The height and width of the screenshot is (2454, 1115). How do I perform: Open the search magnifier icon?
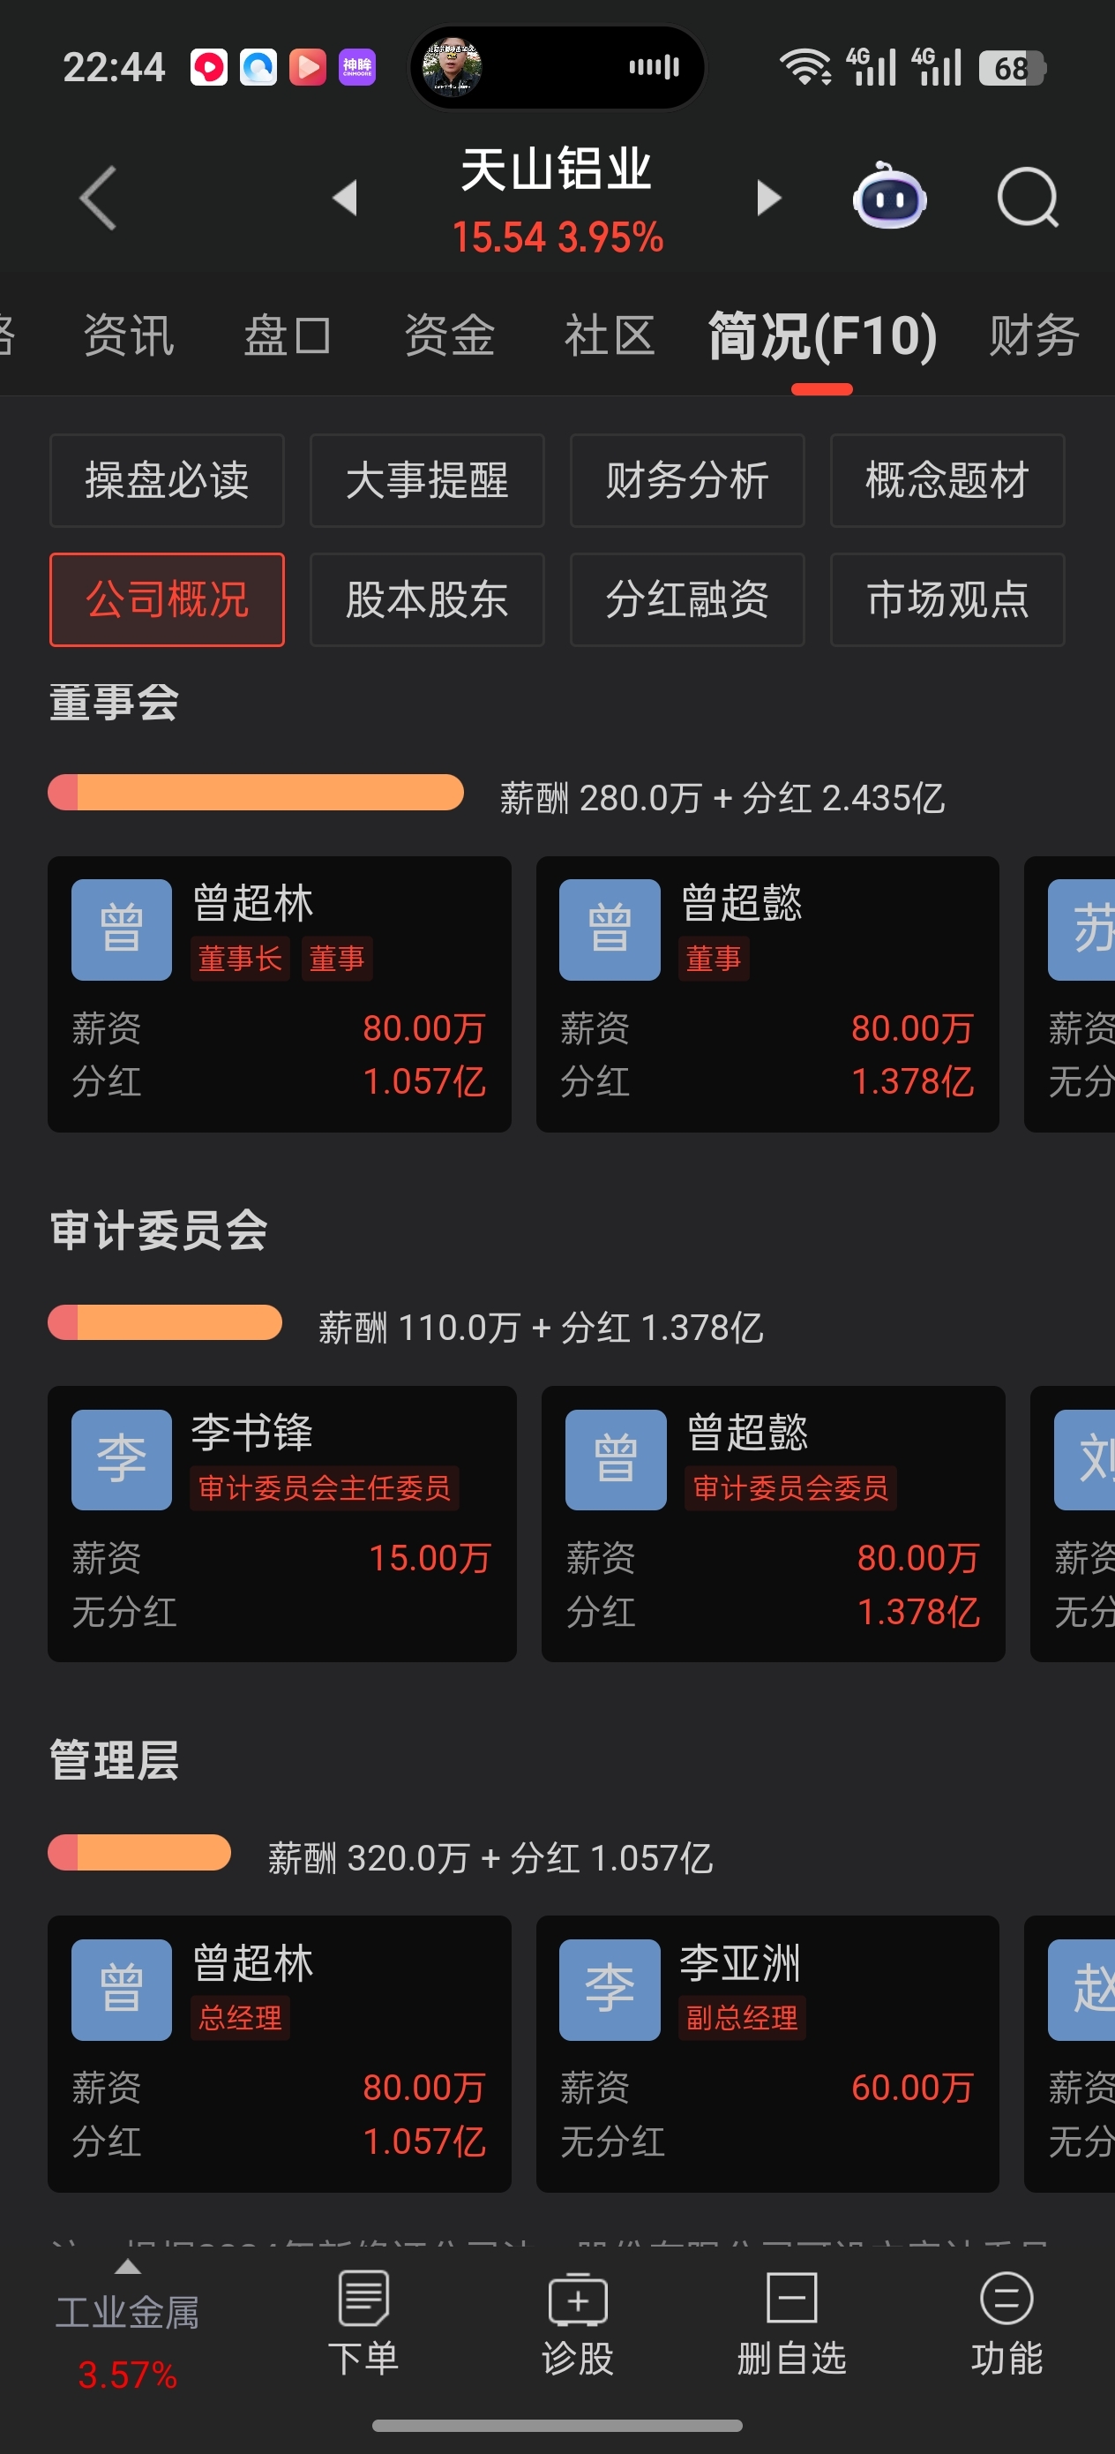click(x=1028, y=198)
